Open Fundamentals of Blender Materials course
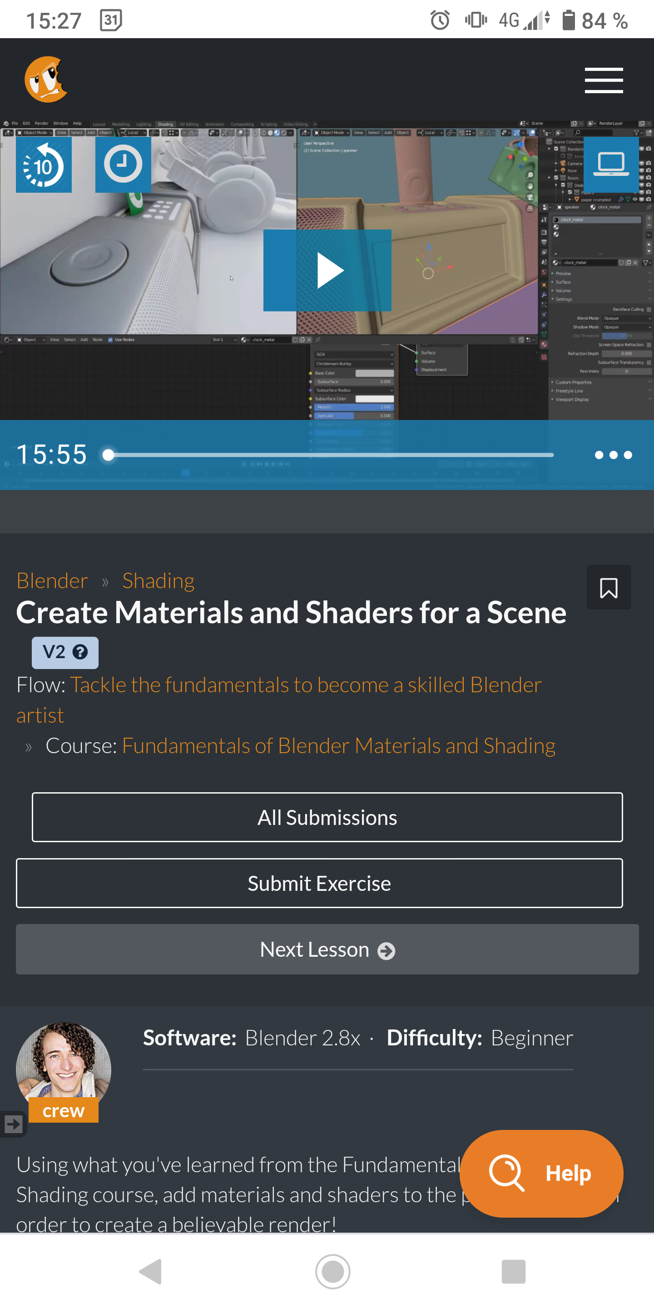Viewport: 654px width, 1309px height. tap(338, 745)
